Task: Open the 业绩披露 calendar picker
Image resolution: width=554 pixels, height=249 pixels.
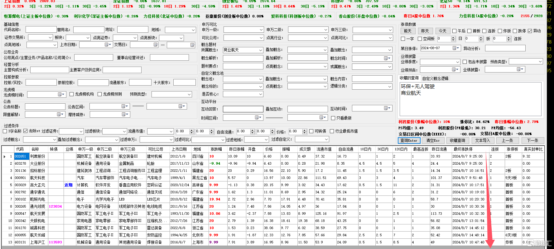Action: tap(520, 69)
